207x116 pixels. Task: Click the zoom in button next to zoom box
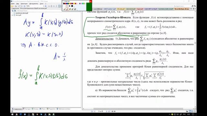pyautogui.click(x=46, y=6)
